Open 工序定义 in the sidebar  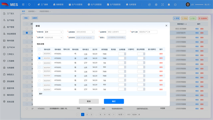pos(9,54)
